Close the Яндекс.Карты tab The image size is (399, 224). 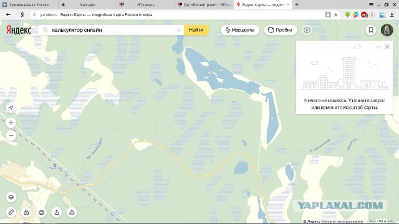point(288,4)
